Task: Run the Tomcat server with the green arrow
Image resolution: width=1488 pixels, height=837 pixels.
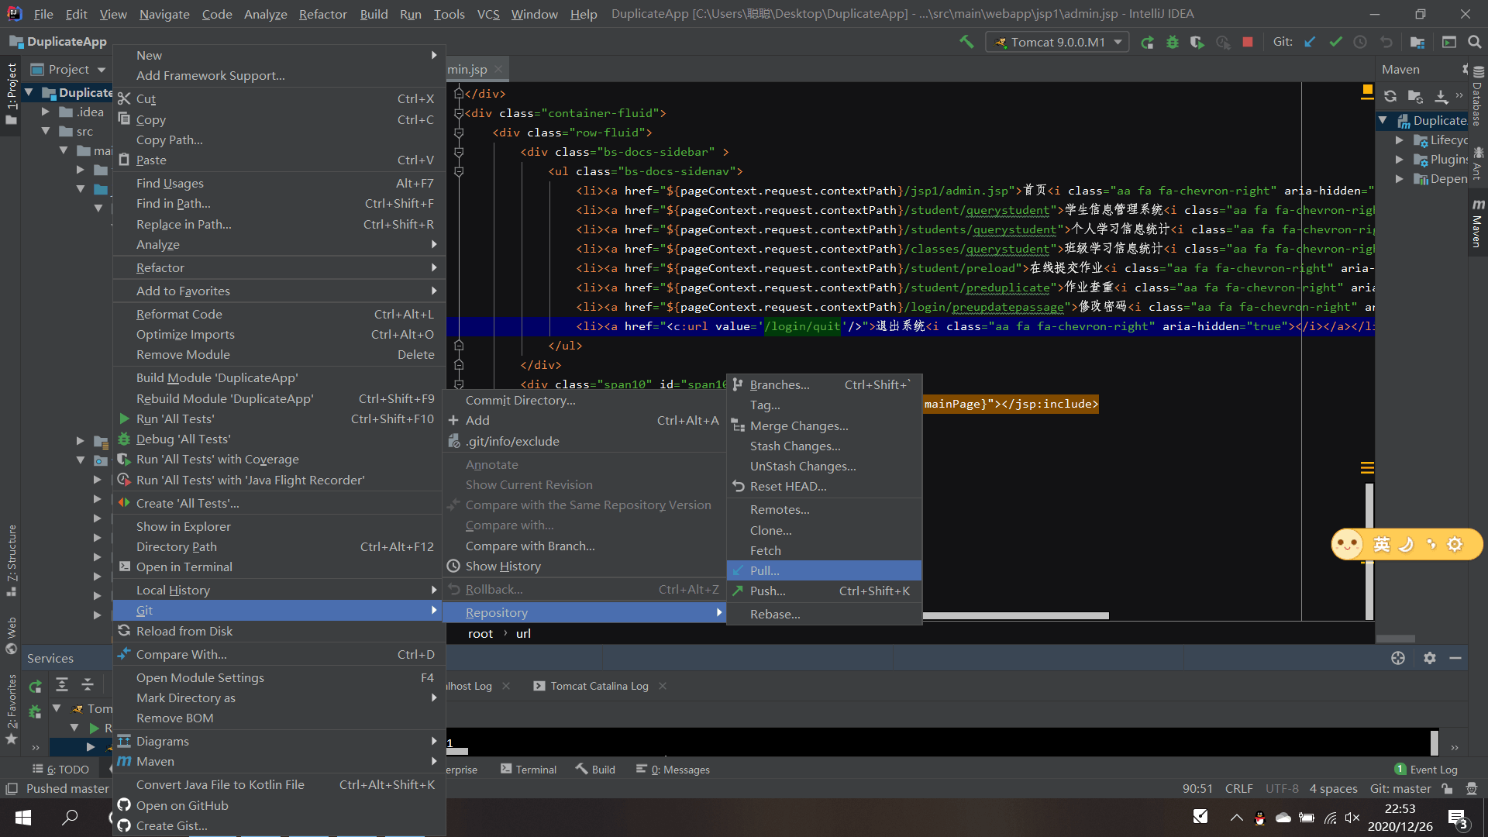Action: pos(1148,42)
